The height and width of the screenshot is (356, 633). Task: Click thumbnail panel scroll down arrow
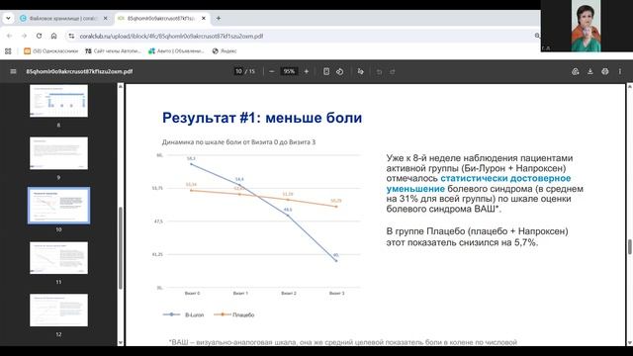121,342
